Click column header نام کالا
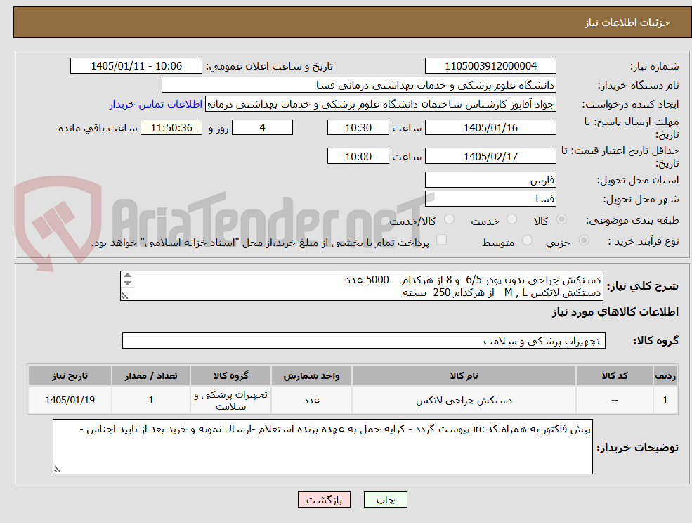Screen dimensions: 692x523 pyautogui.click(x=464, y=375)
